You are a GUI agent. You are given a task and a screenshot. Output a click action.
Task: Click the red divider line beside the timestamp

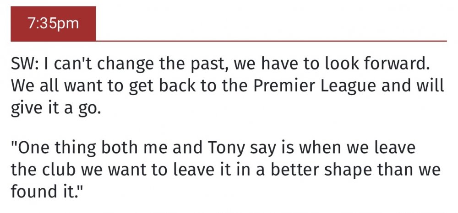pos(270,41)
